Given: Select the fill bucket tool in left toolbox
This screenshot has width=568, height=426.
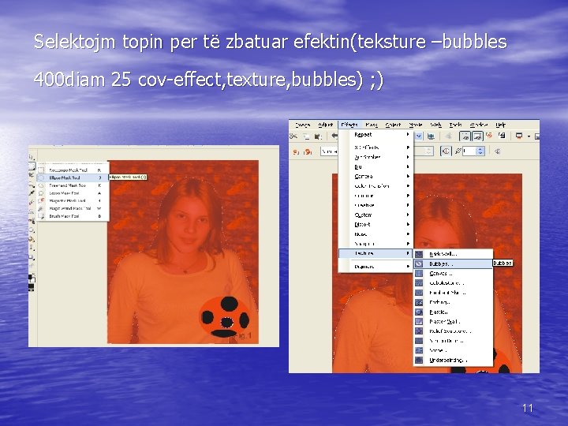Looking at the screenshot, I should [32, 239].
